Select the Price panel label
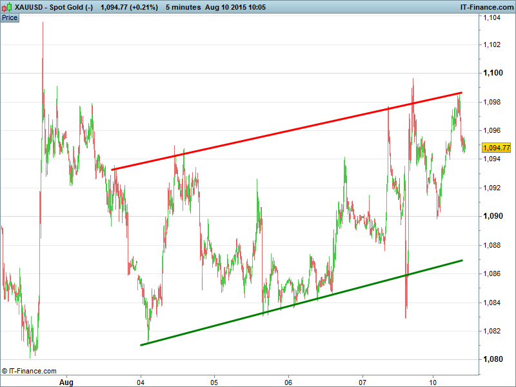This screenshot has width=516, height=387. coord(10,17)
